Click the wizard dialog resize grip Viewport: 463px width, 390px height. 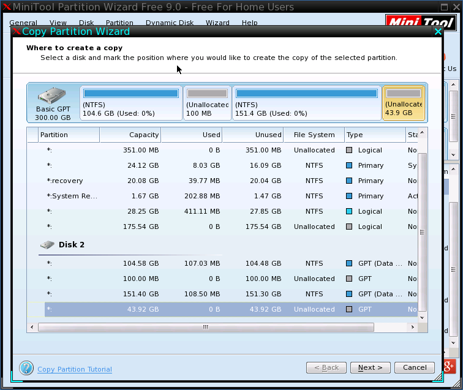(438, 377)
